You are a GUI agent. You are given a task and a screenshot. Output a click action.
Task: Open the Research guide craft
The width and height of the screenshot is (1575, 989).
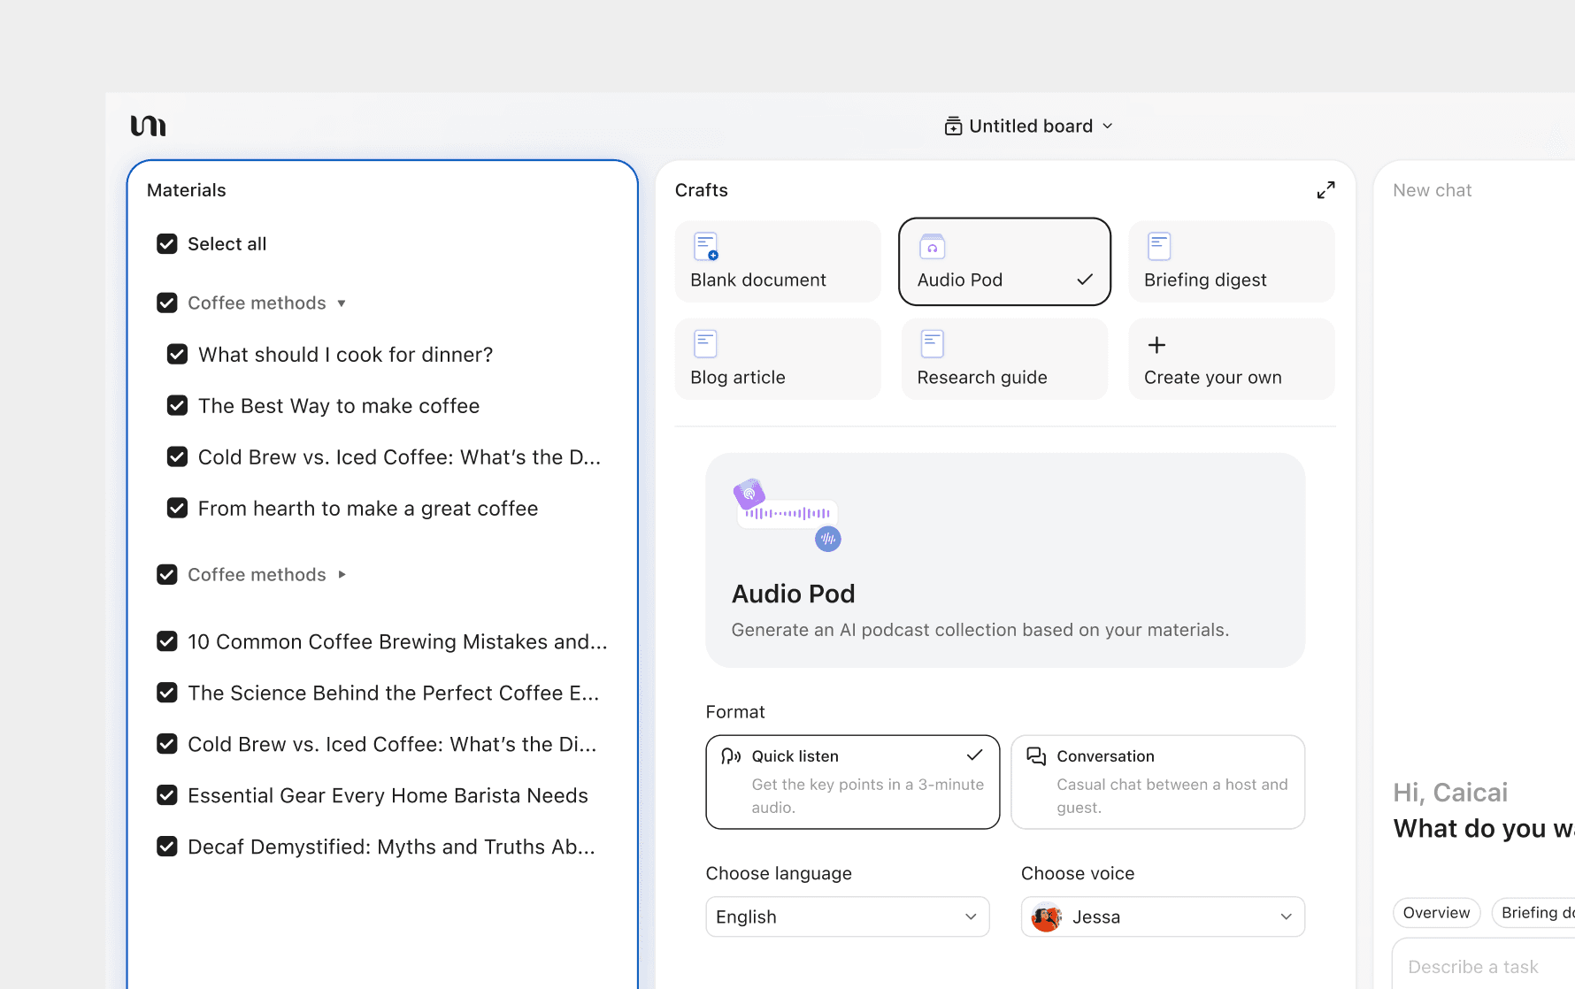(1003, 359)
